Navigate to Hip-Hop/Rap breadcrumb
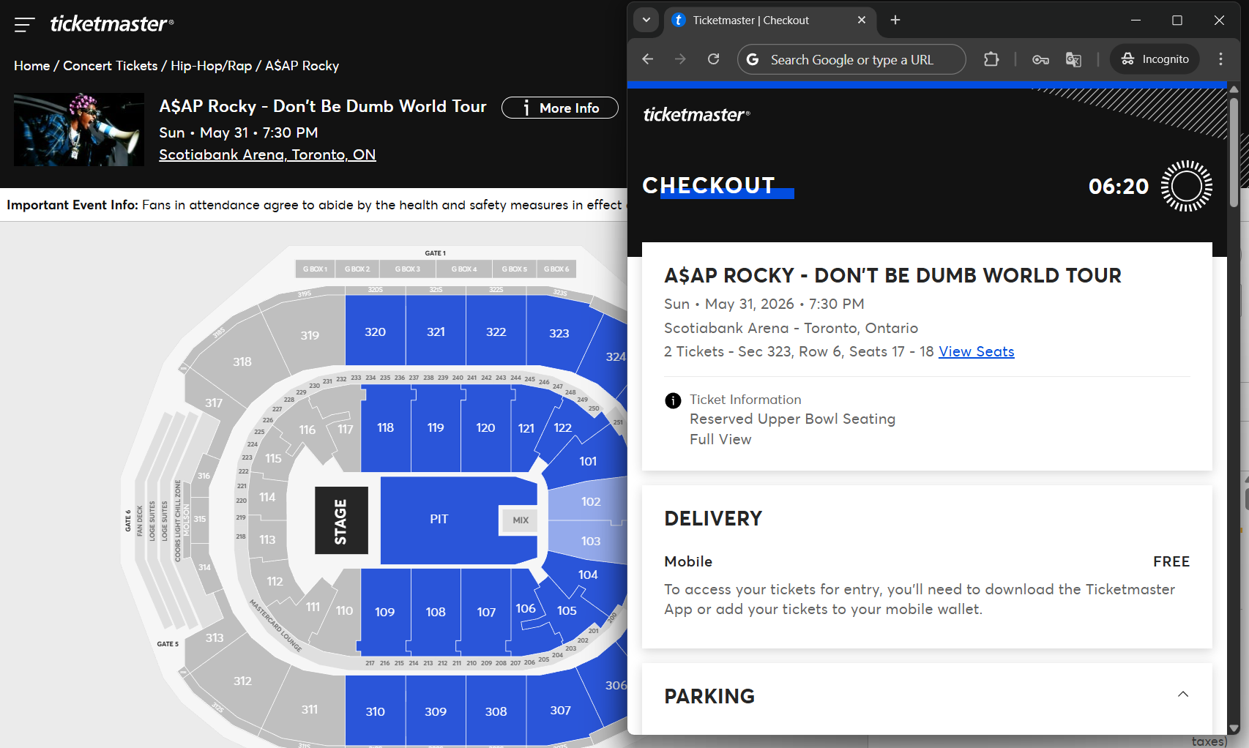1249x748 pixels. [x=212, y=65]
